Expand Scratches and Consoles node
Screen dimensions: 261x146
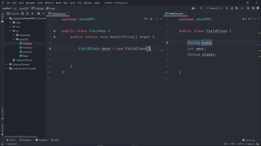coord(7,69)
